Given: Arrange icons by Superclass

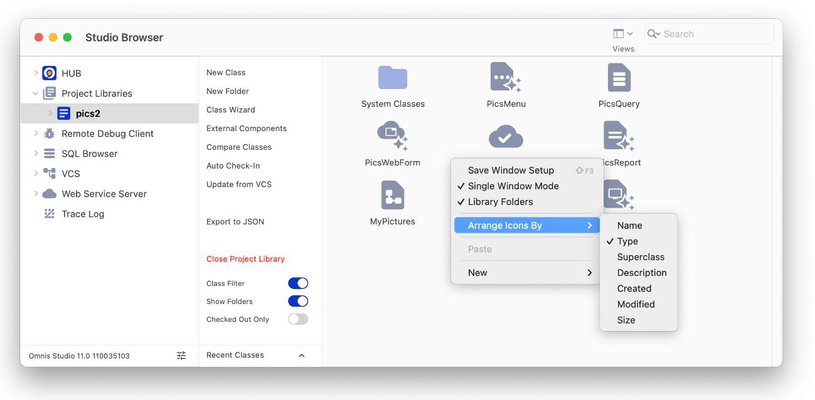Looking at the screenshot, I should tap(639, 257).
